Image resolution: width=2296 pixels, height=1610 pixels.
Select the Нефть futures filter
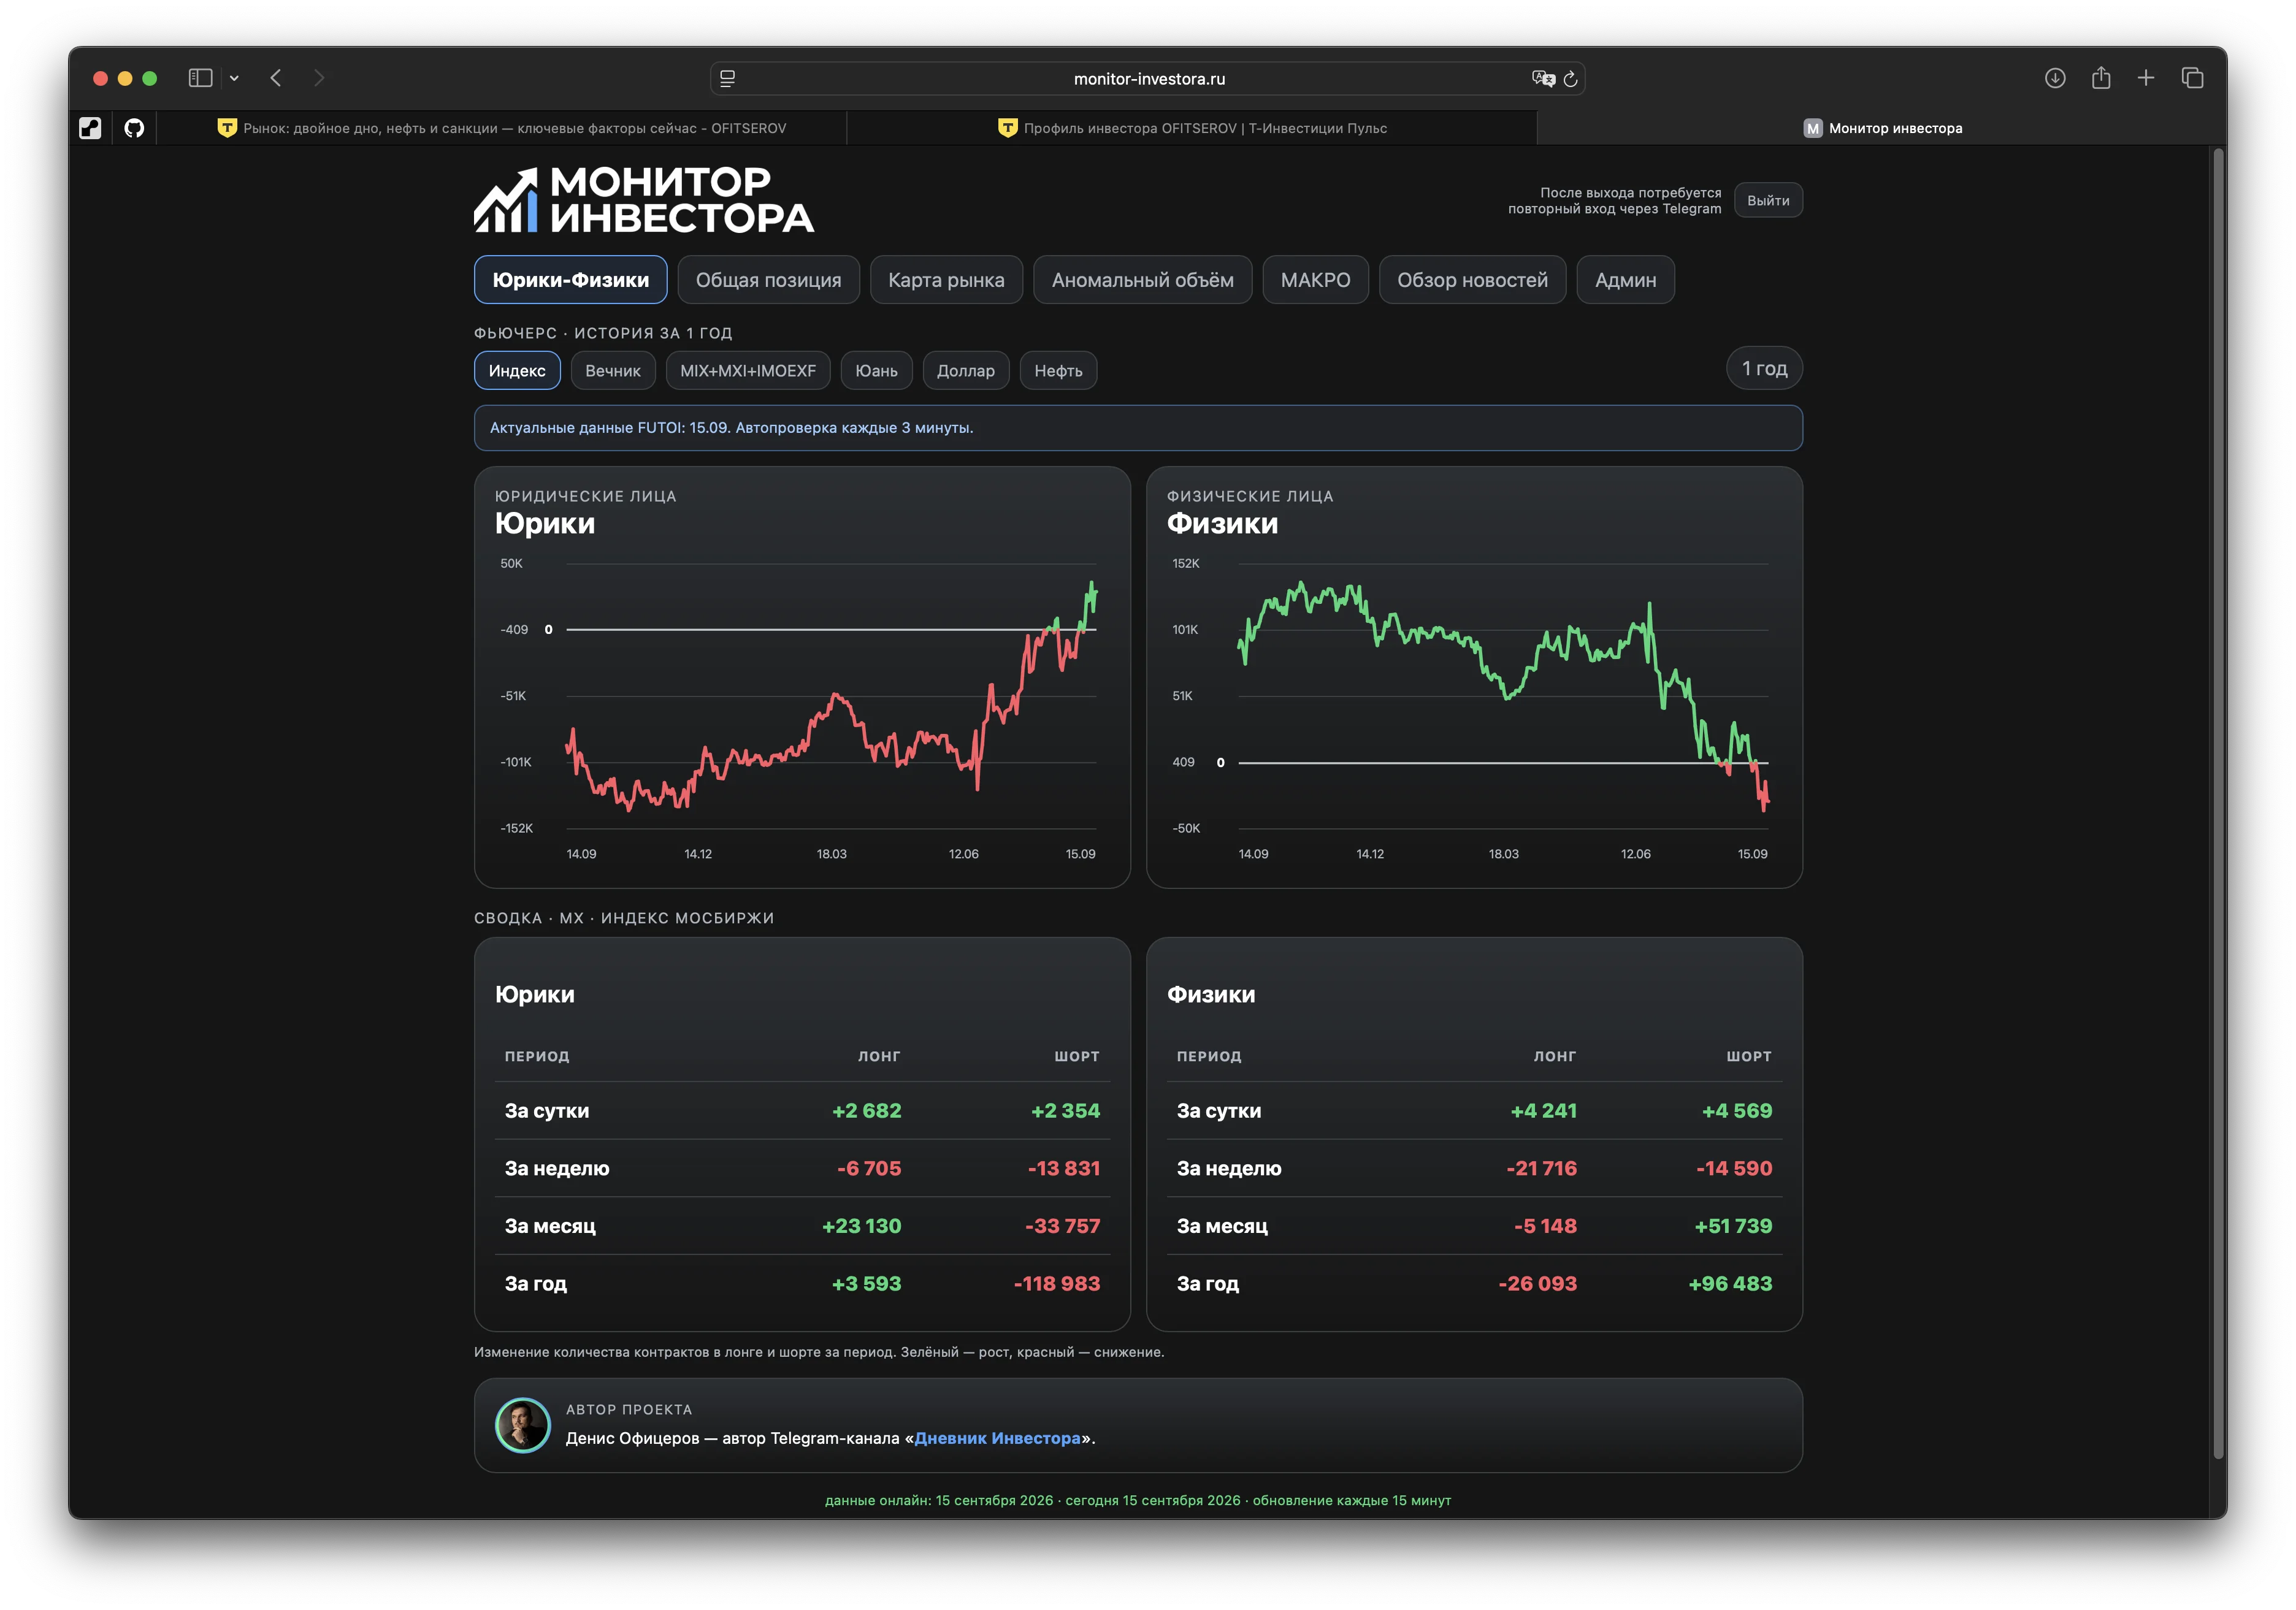[x=1058, y=371]
